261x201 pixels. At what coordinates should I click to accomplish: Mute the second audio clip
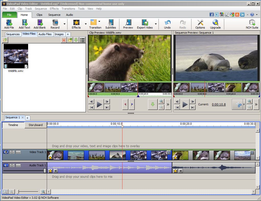click(x=180, y=171)
